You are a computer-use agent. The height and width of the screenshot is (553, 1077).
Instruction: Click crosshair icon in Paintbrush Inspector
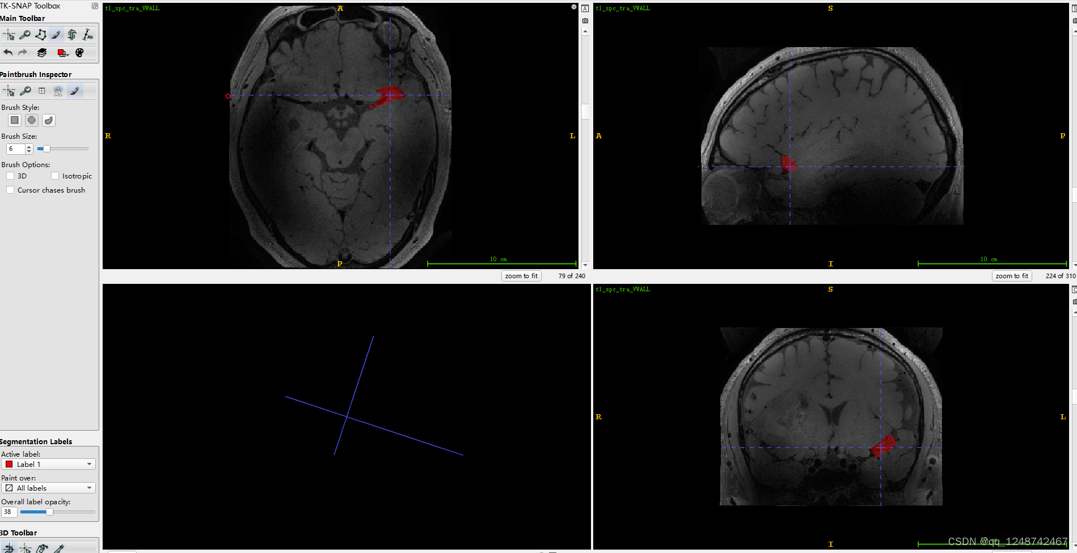(9, 91)
